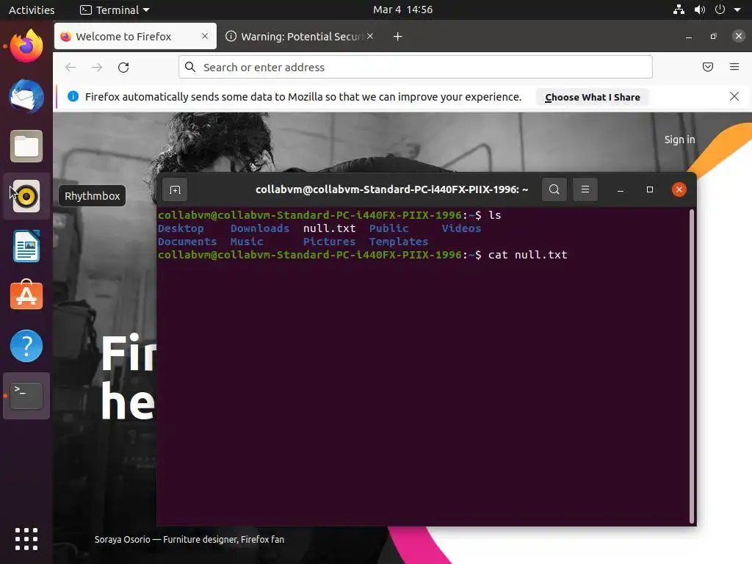
Task: Open LibreOffice Writer from the dock
Action: click(x=26, y=246)
